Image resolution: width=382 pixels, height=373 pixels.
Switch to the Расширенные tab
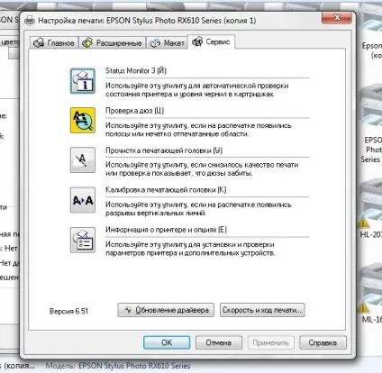point(112,43)
